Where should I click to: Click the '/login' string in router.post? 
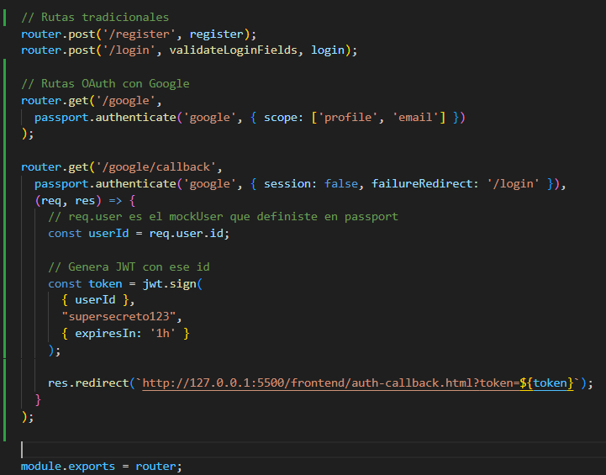[x=129, y=50]
